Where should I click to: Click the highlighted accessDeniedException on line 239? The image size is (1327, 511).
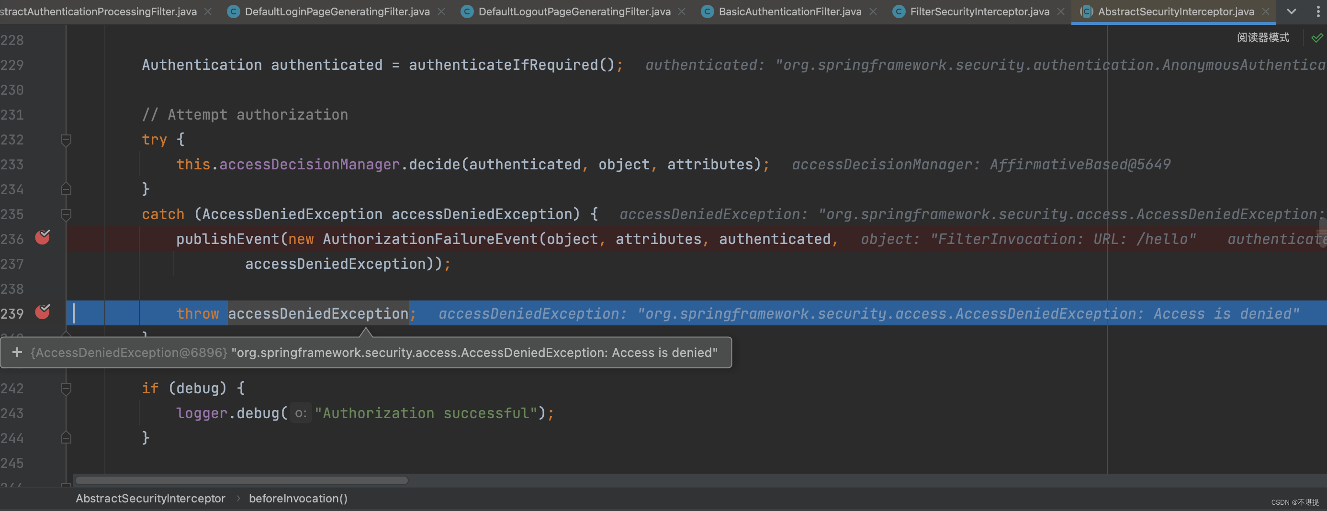coord(318,314)
